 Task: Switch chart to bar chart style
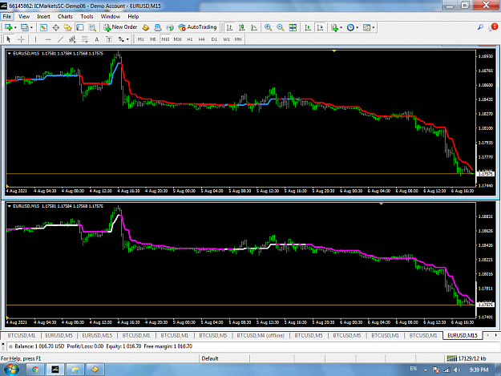pos(229,27)
